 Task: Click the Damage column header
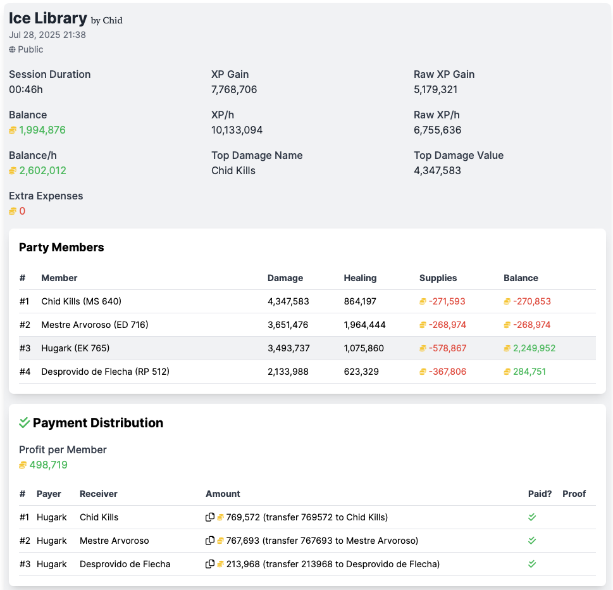click(285, 278)
